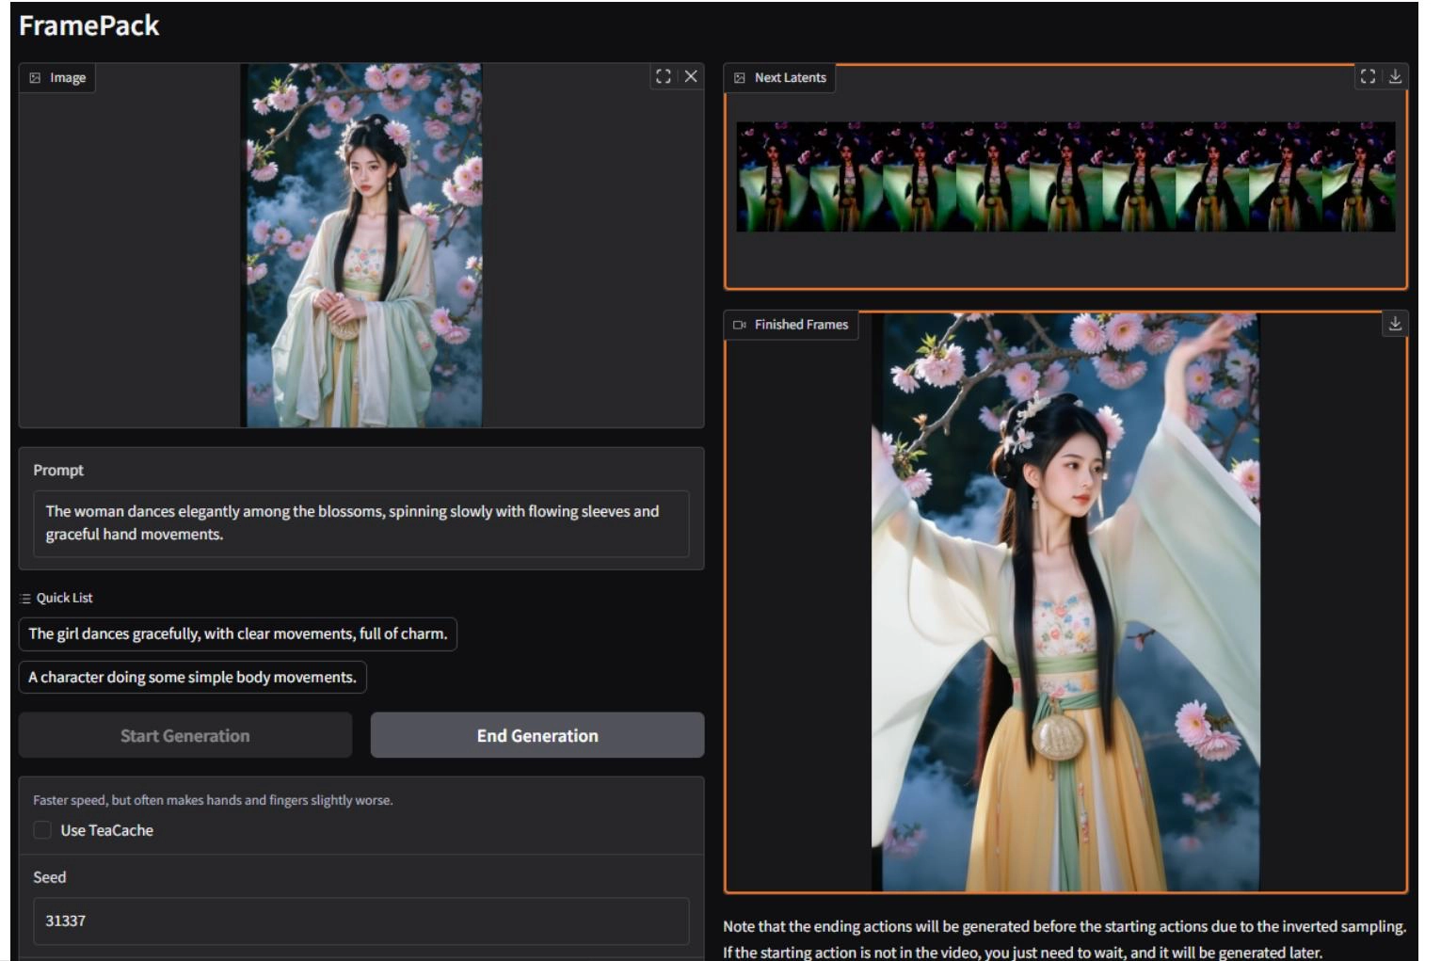This screenshot has width=1441, height=961.
Task: Select the simple body movements quick prompt
Action: pyautogui.click(x=191, y=676)
